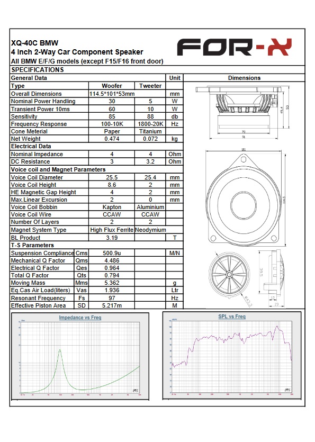Select the SPECIFICATIONS section header
Viewport: 315px width, 442px height.
38,70
